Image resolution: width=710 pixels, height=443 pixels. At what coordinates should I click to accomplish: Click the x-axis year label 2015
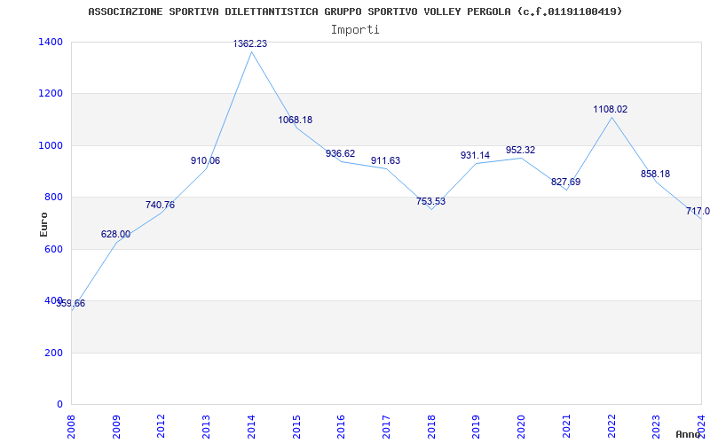click(296, 426)
